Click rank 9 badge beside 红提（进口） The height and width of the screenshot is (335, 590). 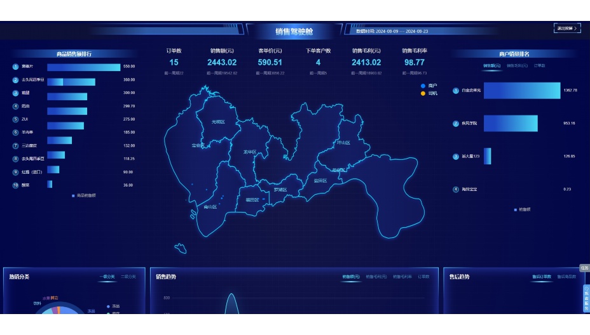(x=15, y=172)
